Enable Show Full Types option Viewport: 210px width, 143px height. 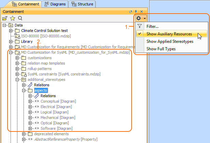(x=161, y=49)
